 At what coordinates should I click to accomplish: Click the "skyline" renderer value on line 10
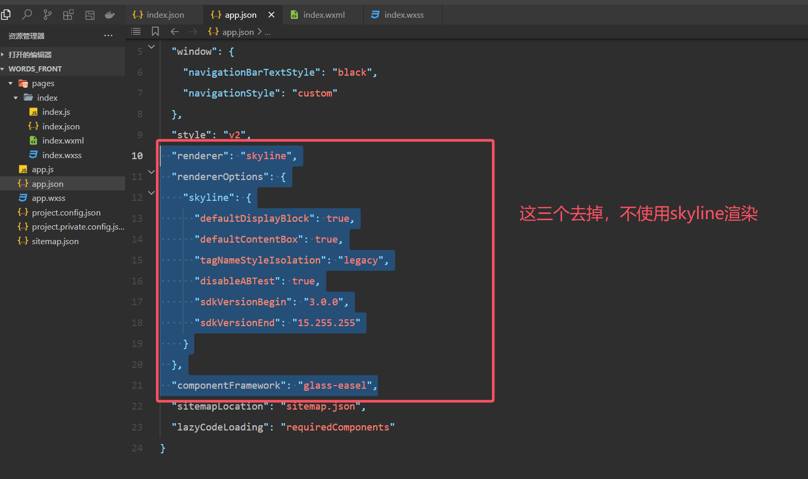coord(266,156)
